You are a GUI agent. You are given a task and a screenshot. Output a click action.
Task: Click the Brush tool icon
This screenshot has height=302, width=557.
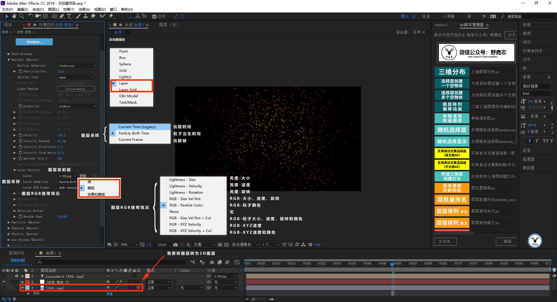click(x=78, y=16)
